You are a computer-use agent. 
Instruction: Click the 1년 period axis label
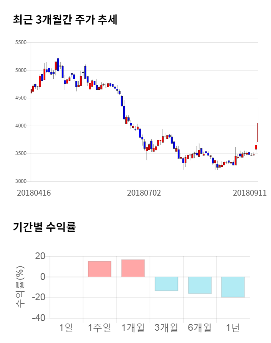(233, 327)
